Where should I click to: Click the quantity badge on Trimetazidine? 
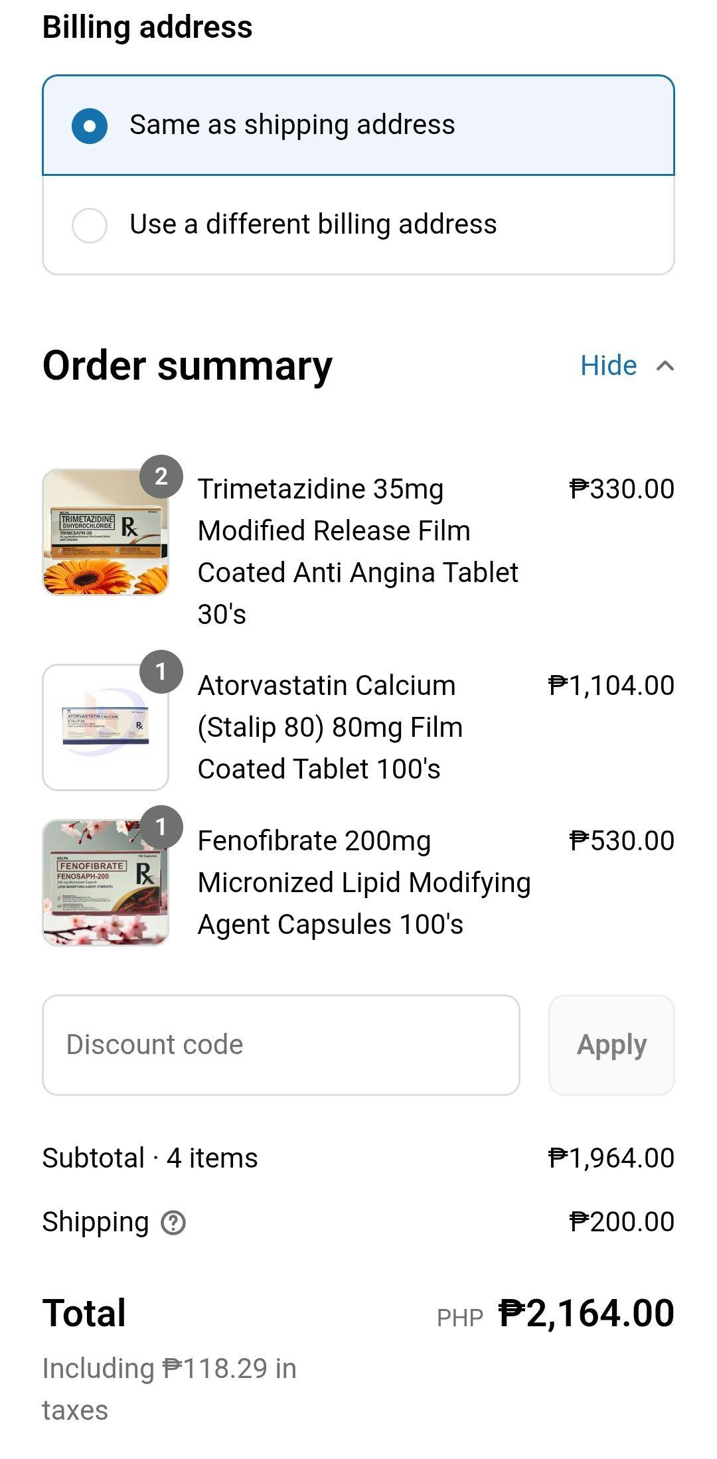[x=161, y=477]
